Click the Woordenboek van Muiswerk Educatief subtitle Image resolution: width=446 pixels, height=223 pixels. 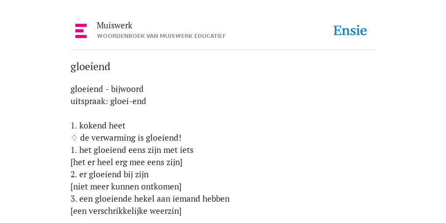point(161,36)
